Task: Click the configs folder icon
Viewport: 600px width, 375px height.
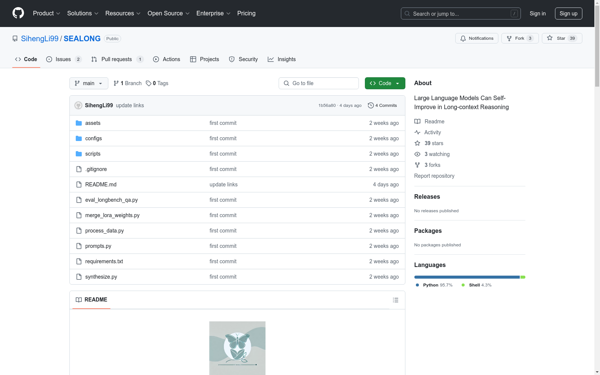Action: point(79,138)
